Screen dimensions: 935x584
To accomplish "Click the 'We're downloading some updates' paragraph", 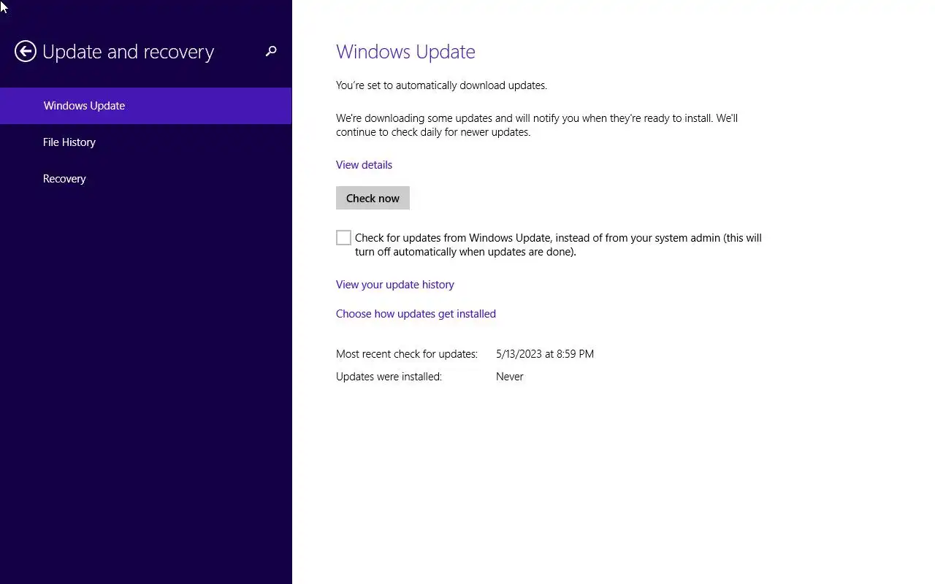I will point(537,125).
